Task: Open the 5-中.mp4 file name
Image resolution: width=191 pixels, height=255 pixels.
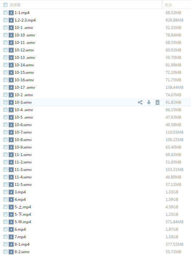Action: (x=23, y=222)
